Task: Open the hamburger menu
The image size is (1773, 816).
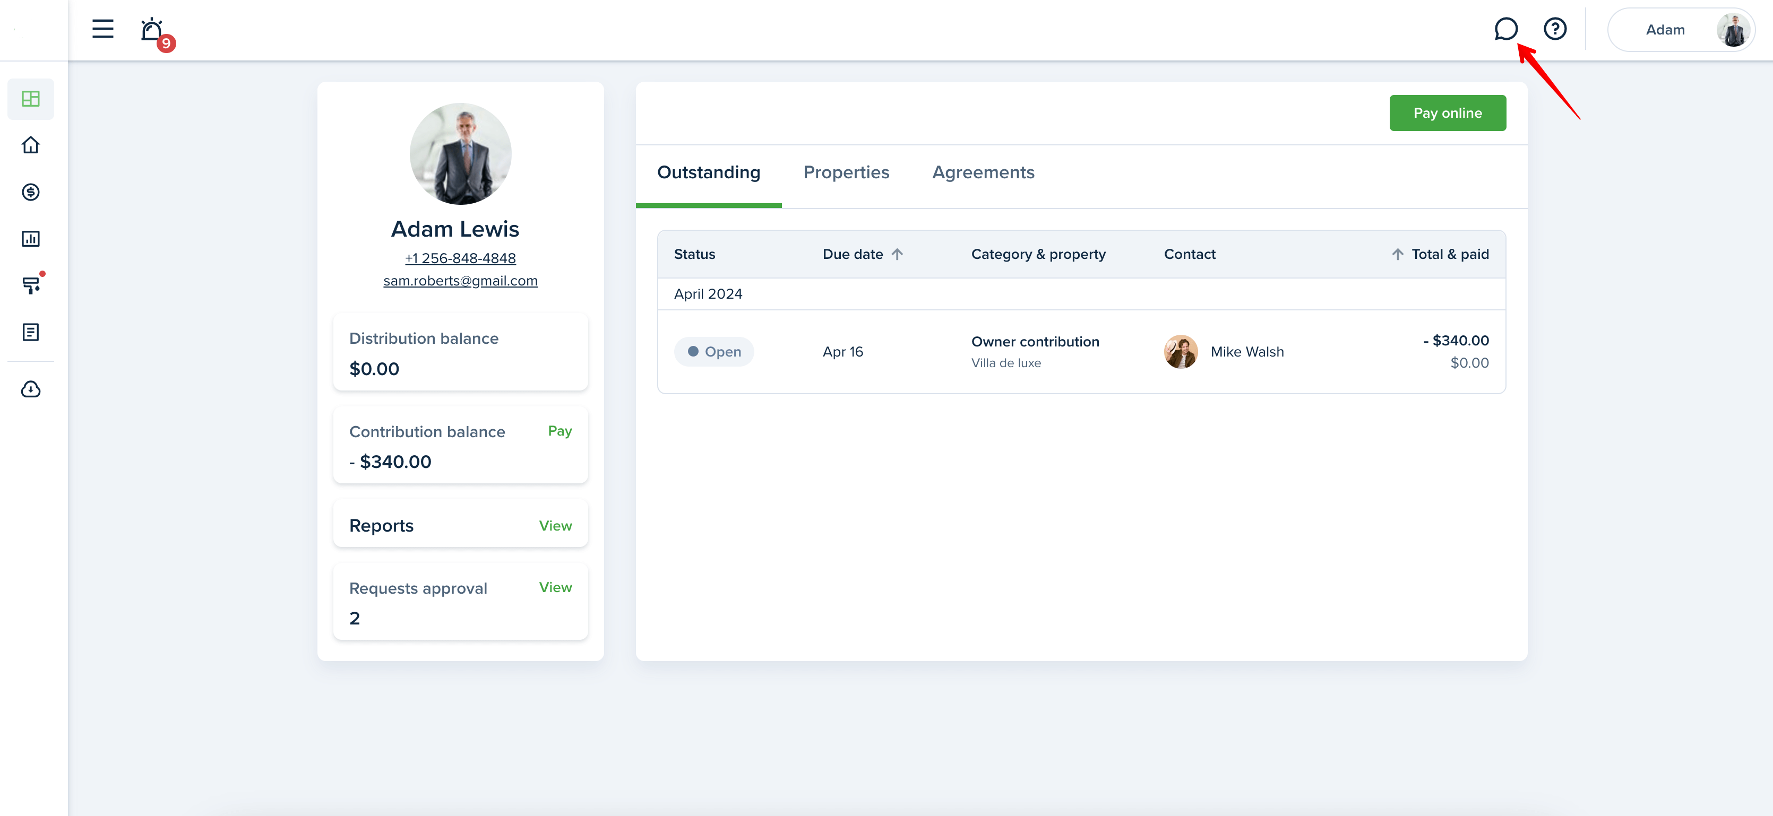Action: tap(102, 29)
